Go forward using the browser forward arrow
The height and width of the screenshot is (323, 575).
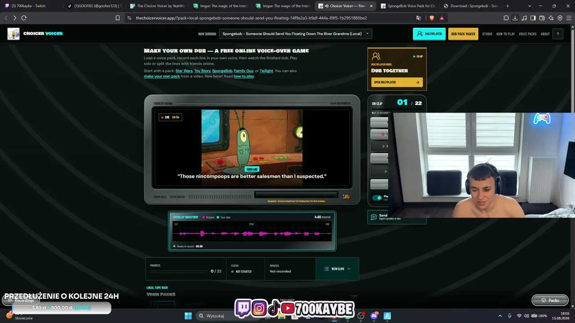[x=15, y=18]
